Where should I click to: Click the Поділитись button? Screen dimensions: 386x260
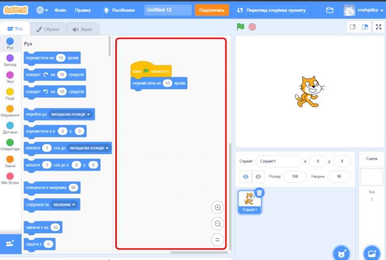tap(211, 10)
